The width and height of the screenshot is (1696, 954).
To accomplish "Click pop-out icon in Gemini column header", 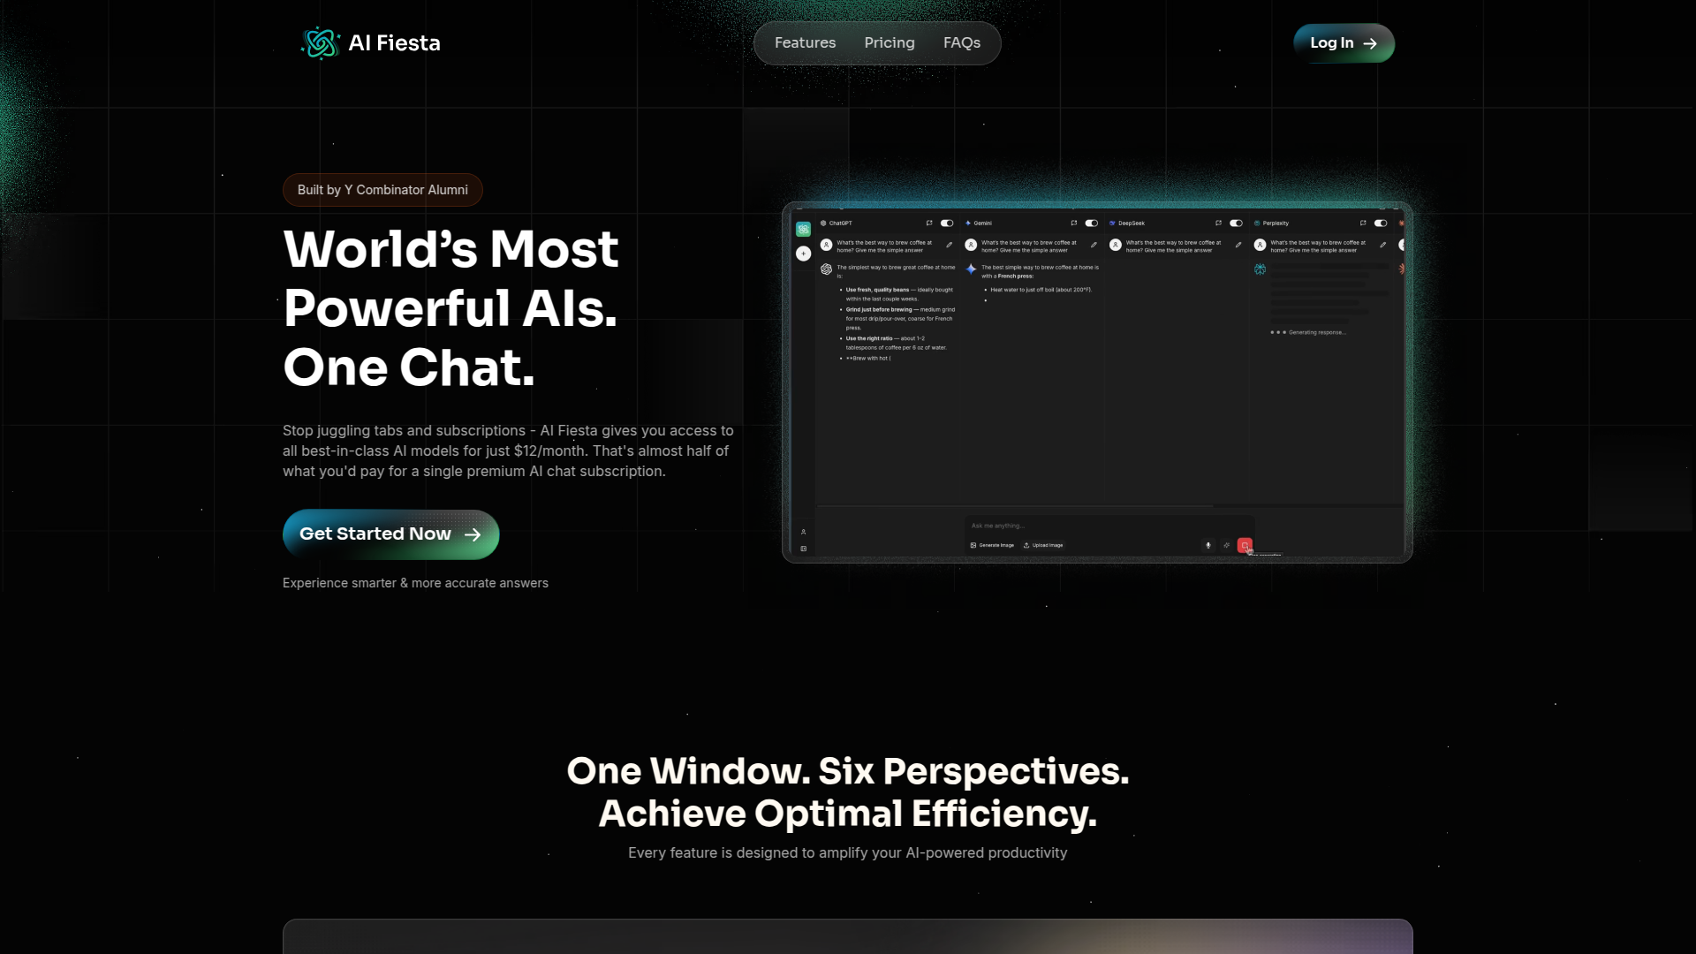I will [x=1073, y=223].
